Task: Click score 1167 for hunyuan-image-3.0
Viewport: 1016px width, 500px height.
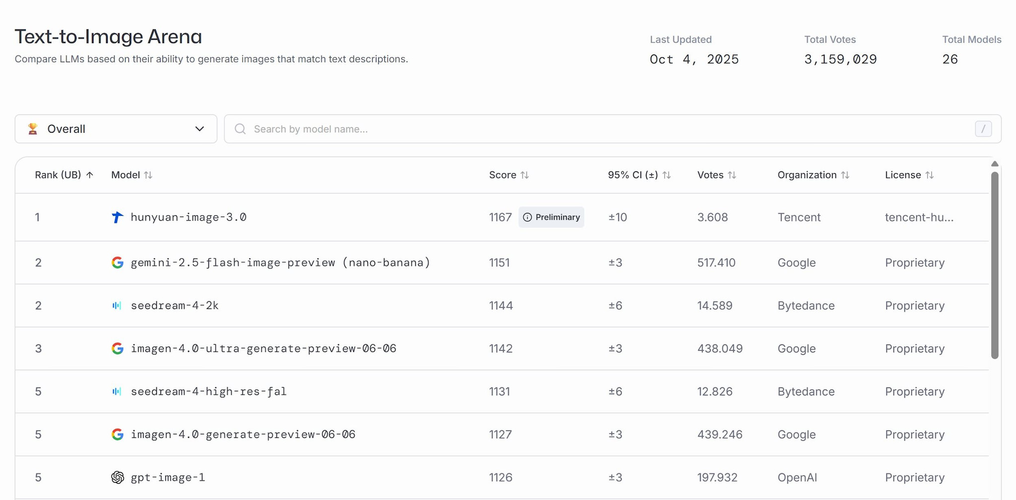Action: tap(500, 217)
